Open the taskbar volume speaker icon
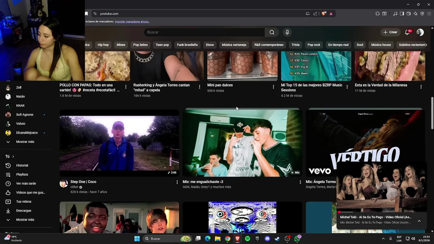The width and height of the screenshot is (434, 244). pyautogui.click(x=413, y=239)
